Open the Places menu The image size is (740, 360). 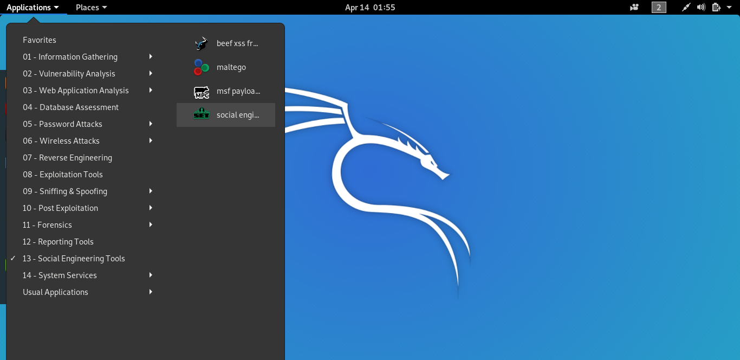click(91, 8)
